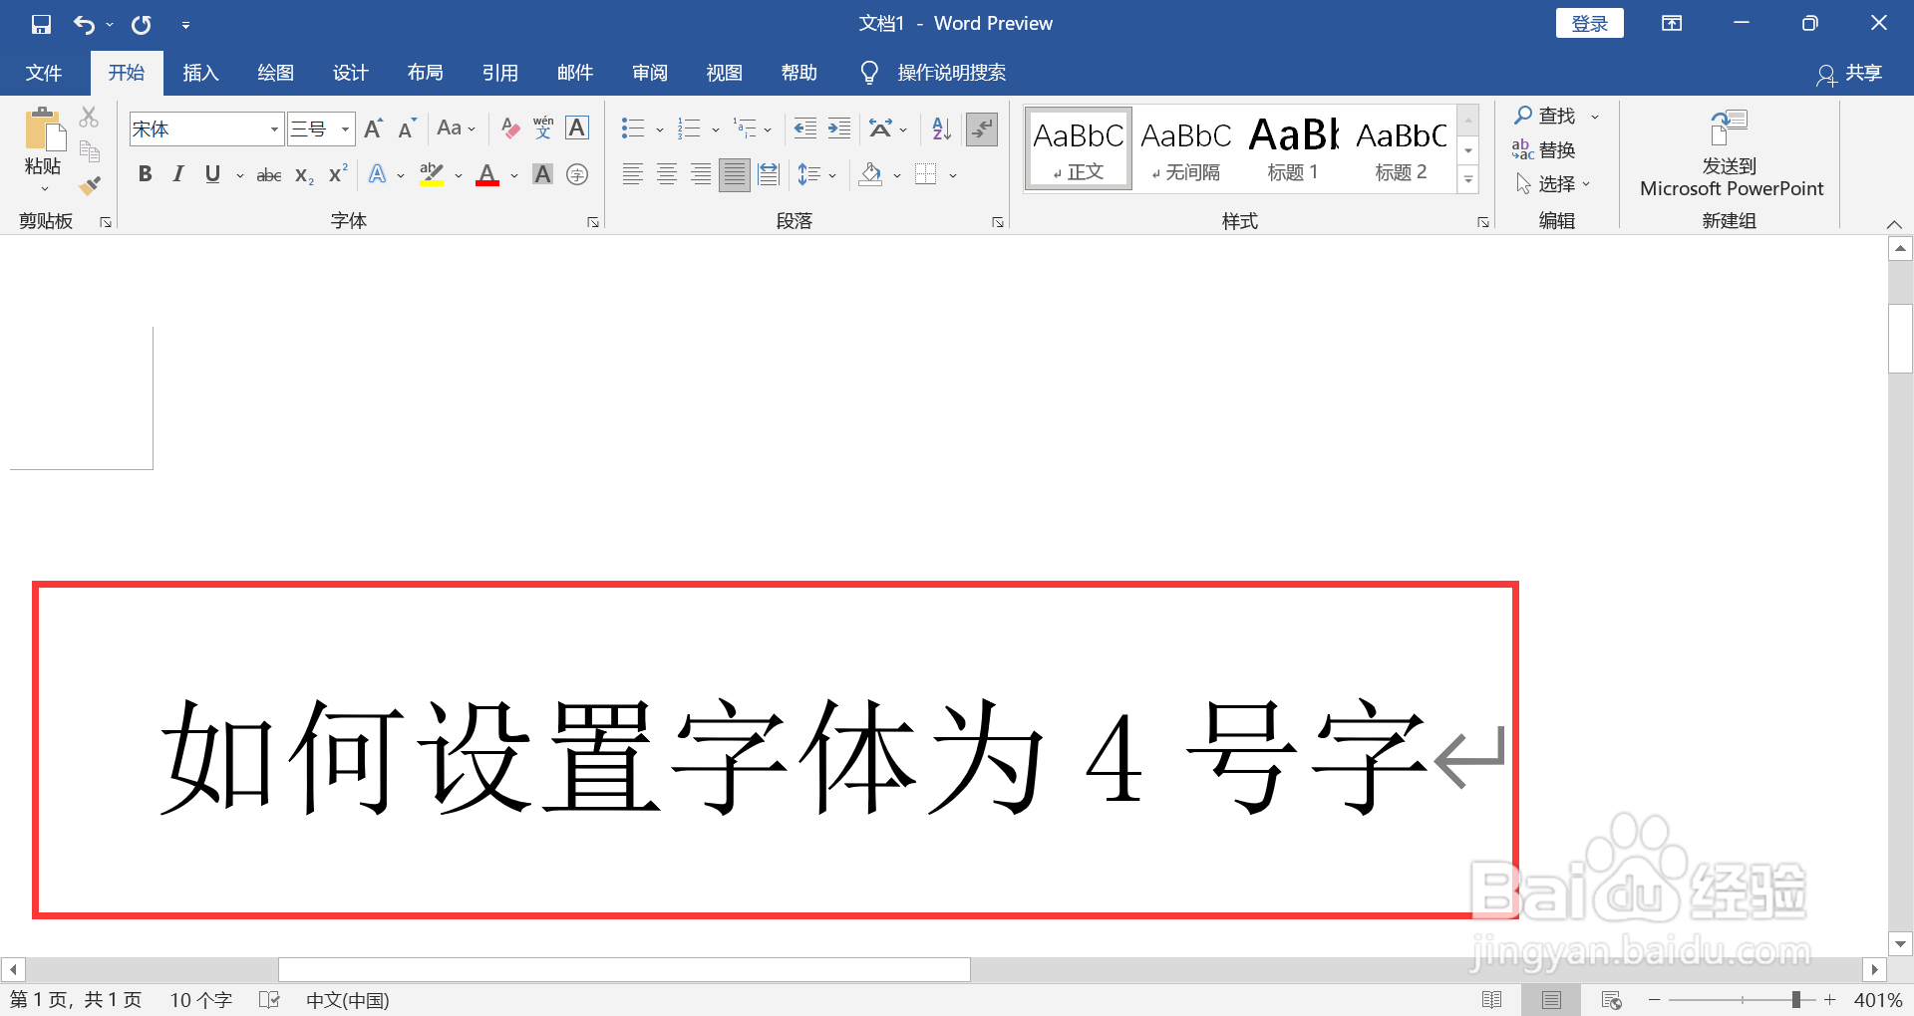1914x1016 pixels.
Task: Expand the underline style dropdown arrow
Action: [x=239, y=175]
